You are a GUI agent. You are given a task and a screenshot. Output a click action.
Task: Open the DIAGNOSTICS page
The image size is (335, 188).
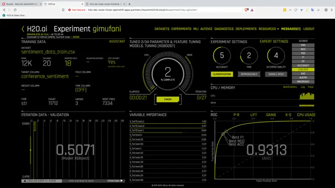coord(224,29)
